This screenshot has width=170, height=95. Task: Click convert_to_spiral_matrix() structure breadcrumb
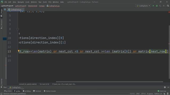tap(28, 84)
